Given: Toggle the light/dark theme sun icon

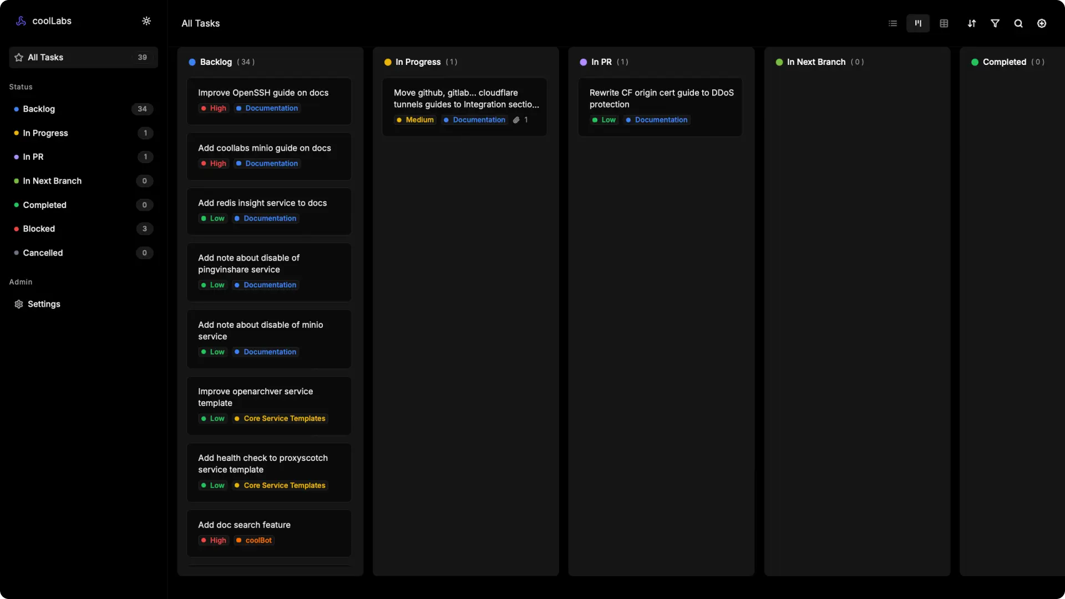Looking at the screenshot, I should tap(146, 21).
